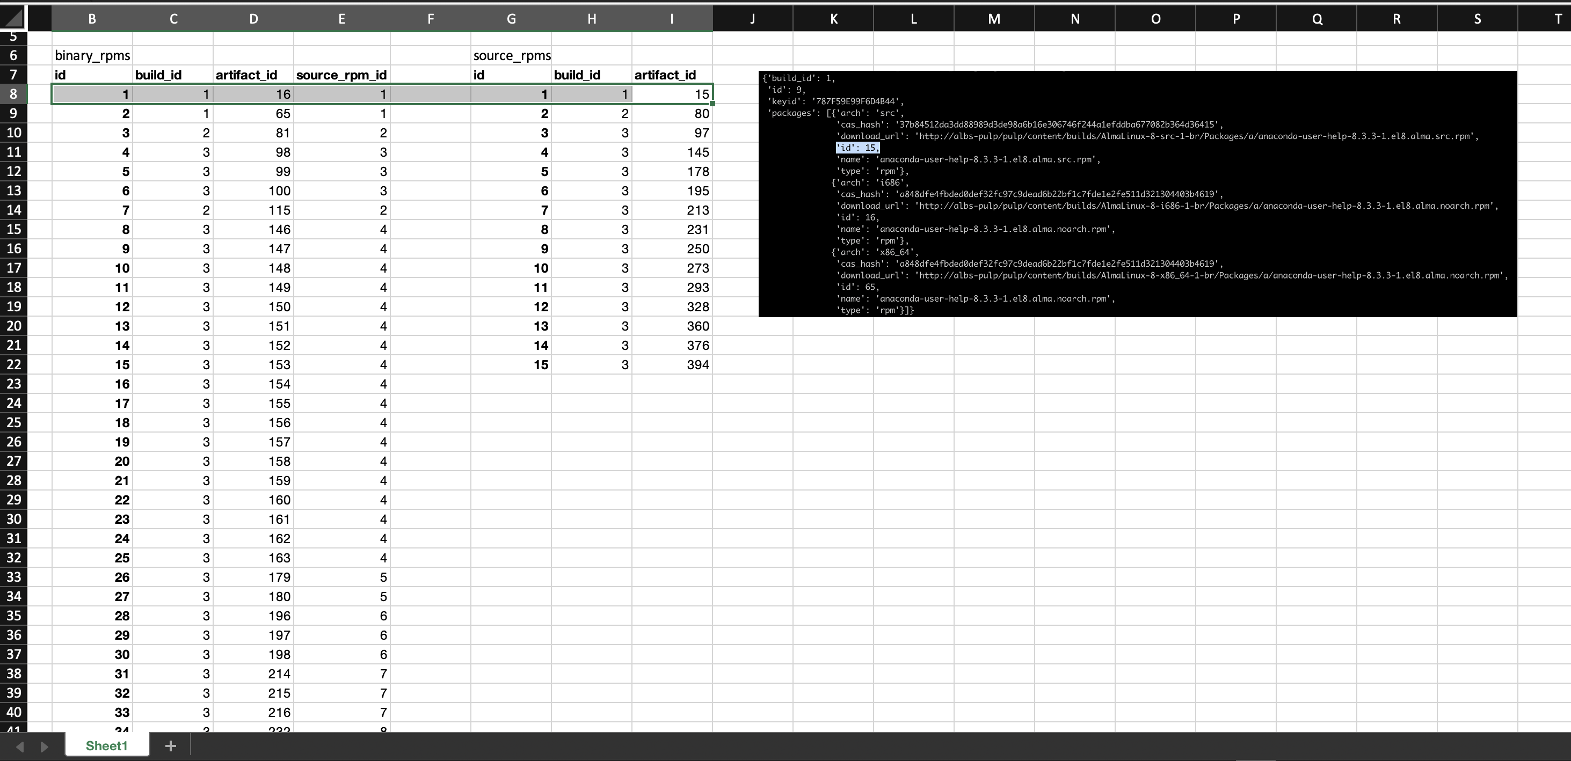Image resolution: width=1571 pixels, height=761 pixels.
Task: Click the binary_rpms label cell
Action: click(92, 55)
